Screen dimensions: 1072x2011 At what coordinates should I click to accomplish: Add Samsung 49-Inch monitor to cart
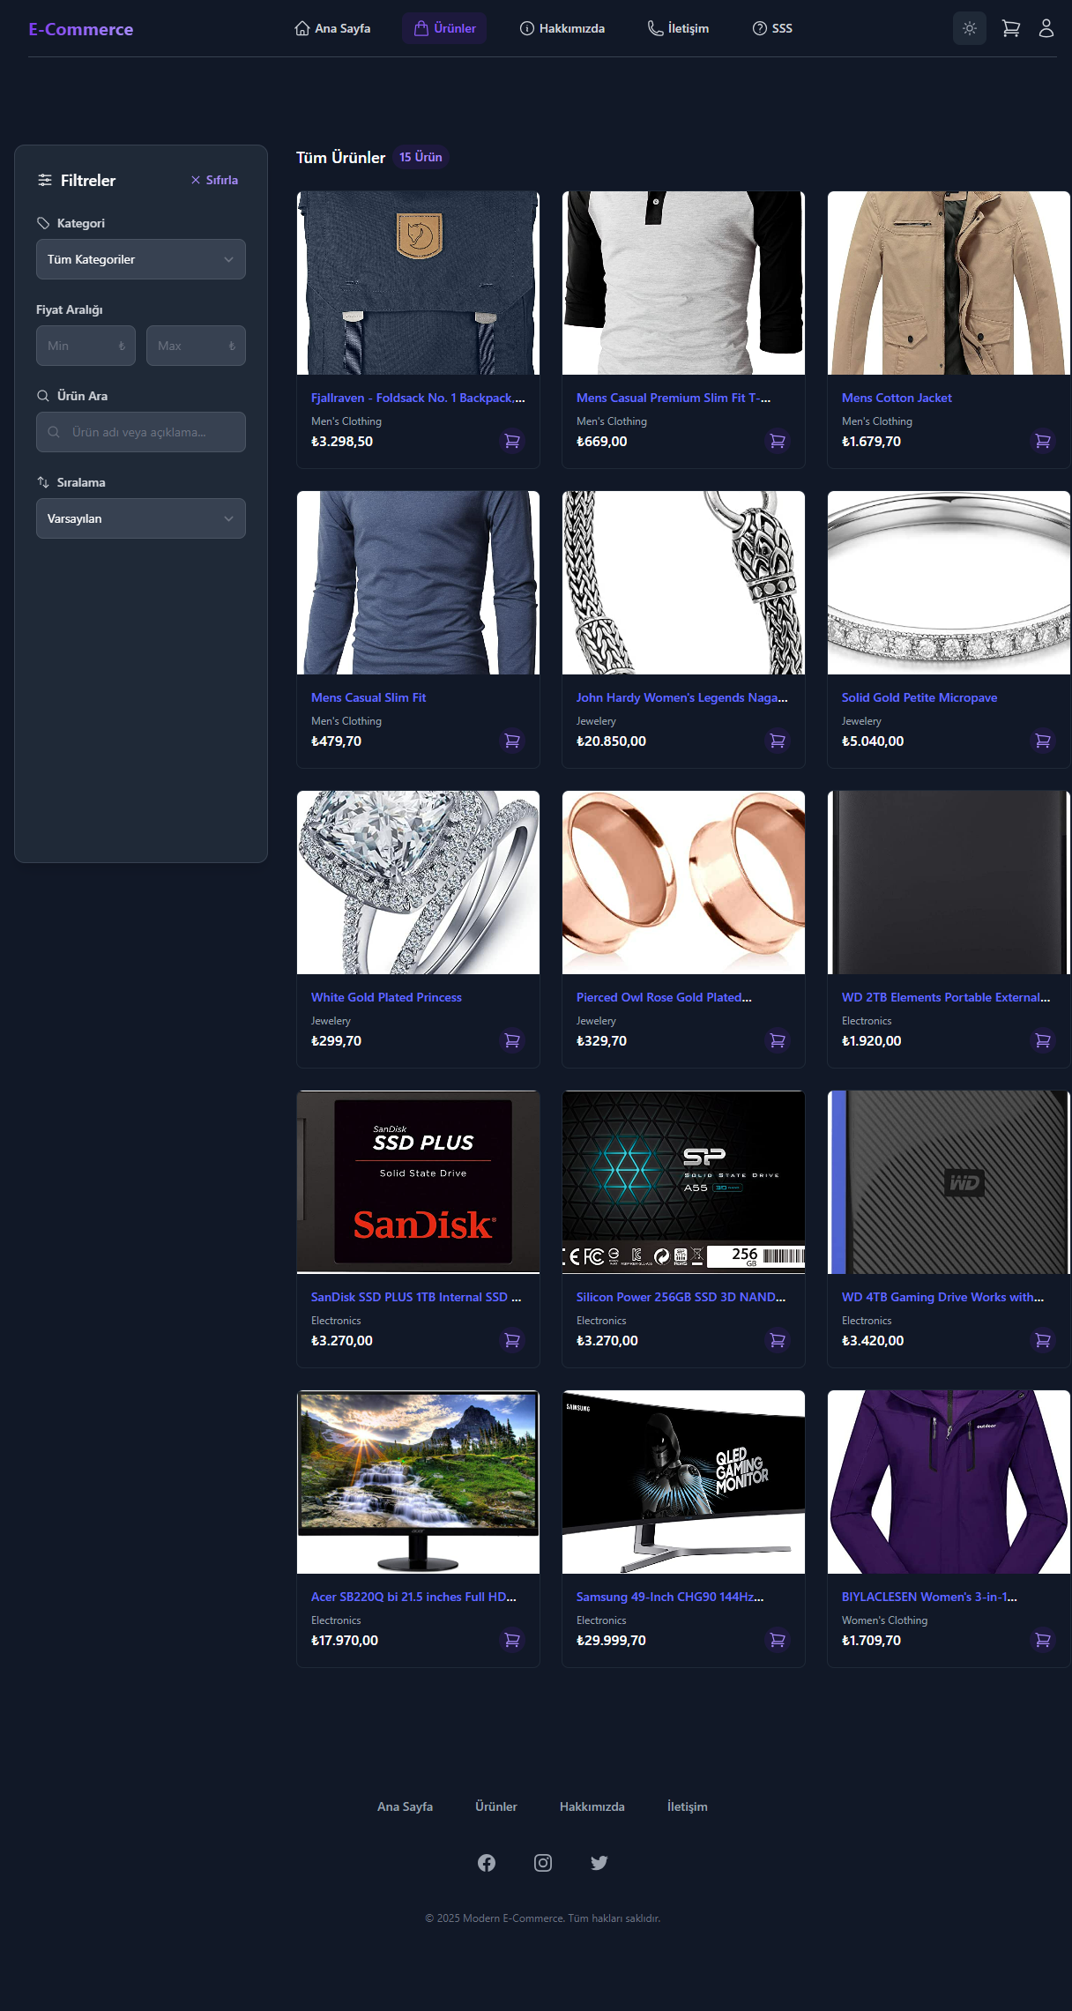(777, 1640)
